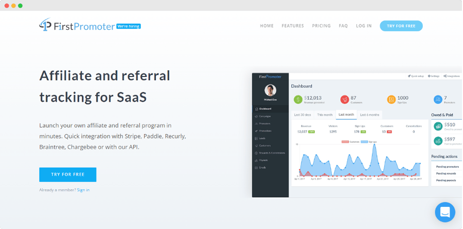Click the orange Sign Ups icon
The image size is (463, 229).
[x=391, y=100]
